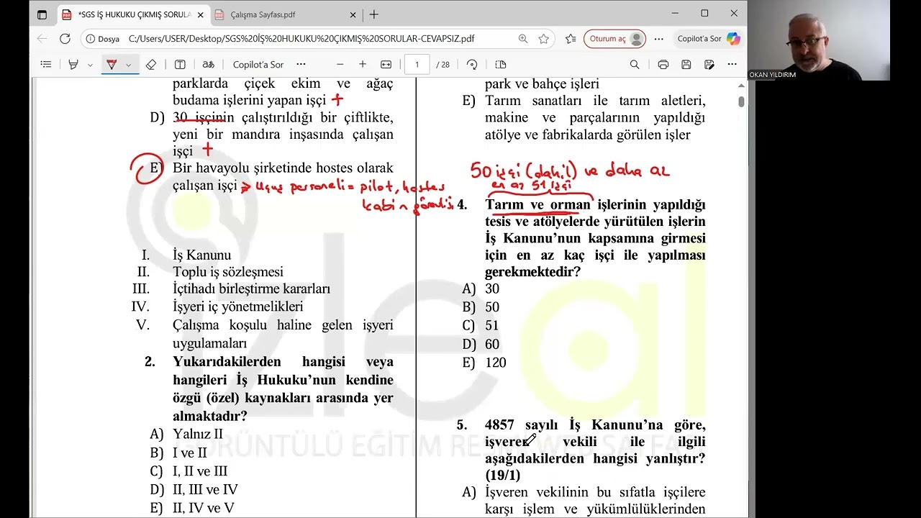Click the scrollbar up arrow
Screen dimensions: 921x518
click(x=741, y=86)
